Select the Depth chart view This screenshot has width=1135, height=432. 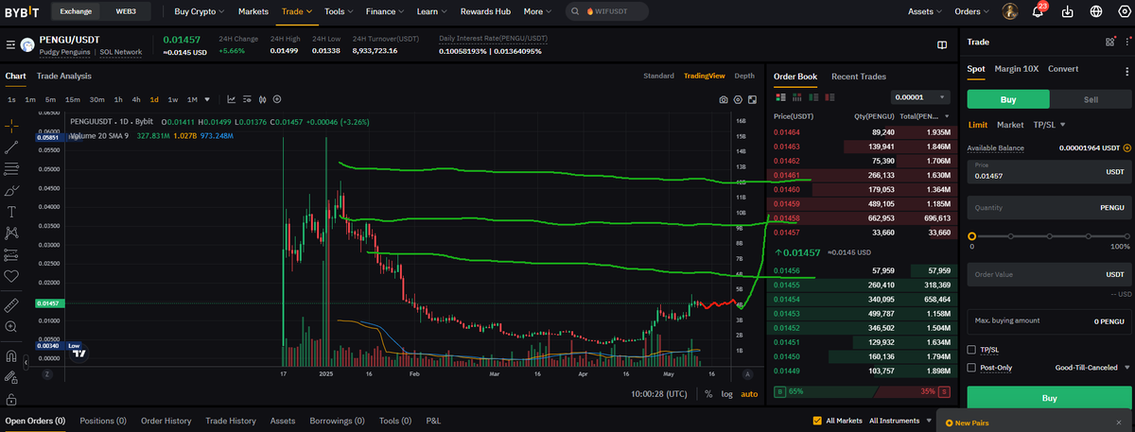coord(744,76)
